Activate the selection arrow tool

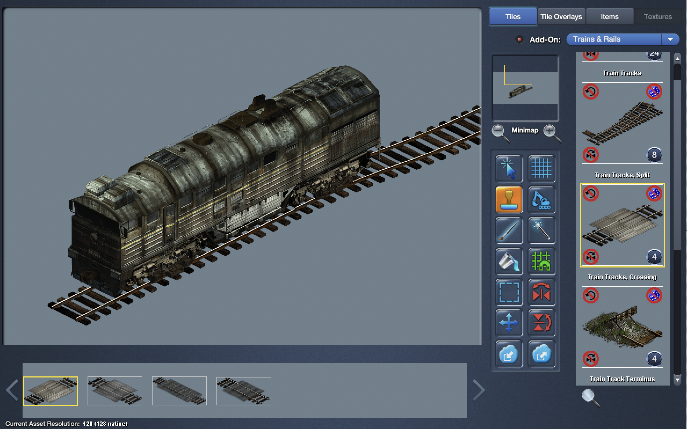pyautogui.click(x=509, y=169)
